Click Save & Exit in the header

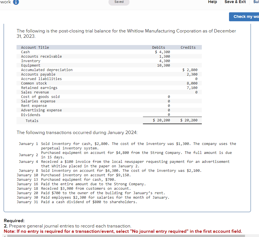pyautogui.click(x=235, y=2)
